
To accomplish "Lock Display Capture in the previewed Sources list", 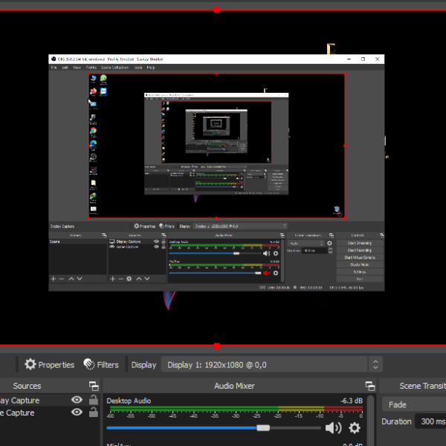I will click(164, 241).
